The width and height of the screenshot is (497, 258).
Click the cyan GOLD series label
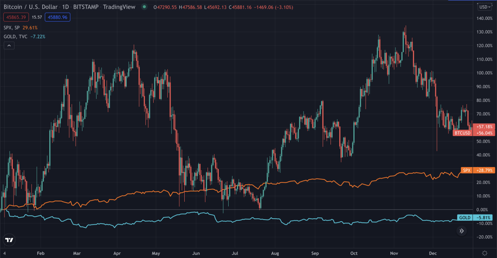point(465,217)
